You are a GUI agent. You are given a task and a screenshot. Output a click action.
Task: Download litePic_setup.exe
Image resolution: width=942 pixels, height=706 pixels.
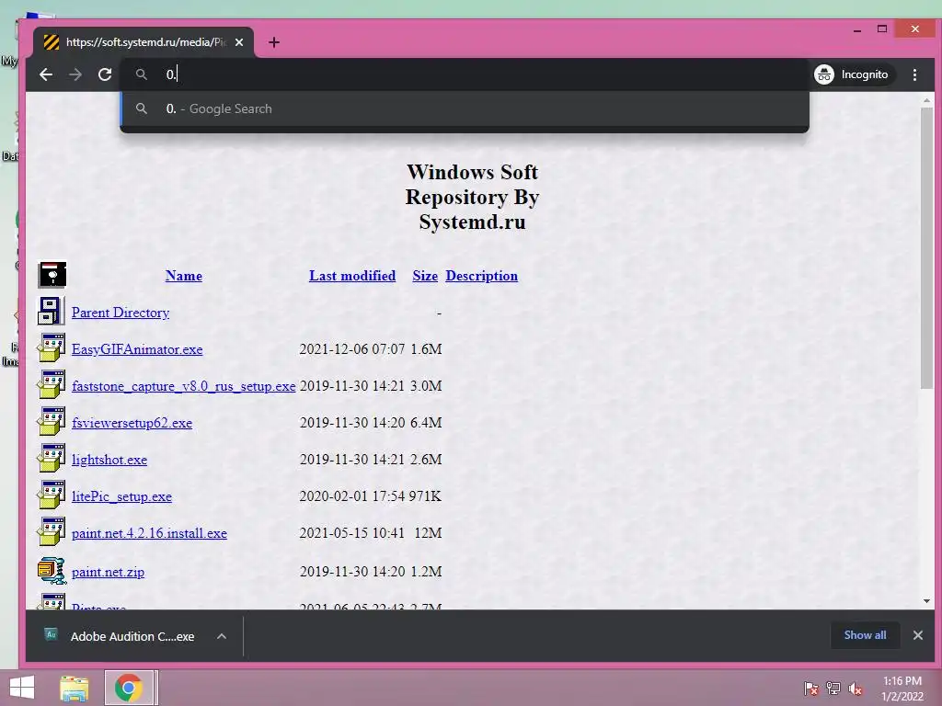point(121,496)
